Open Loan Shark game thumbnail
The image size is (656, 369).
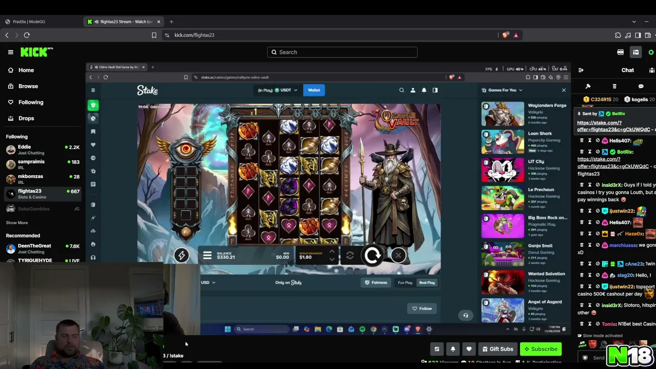click(503, 141)
